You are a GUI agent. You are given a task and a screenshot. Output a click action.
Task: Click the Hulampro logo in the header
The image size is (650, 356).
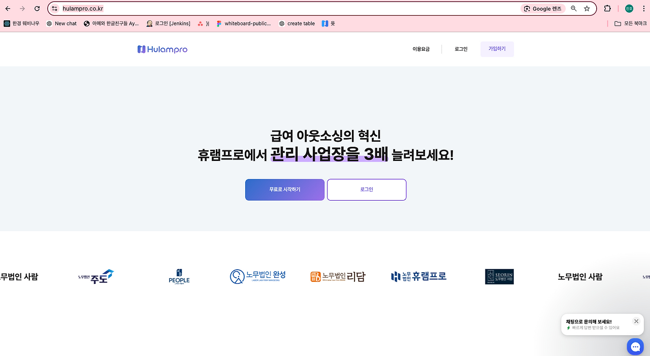click(161, 49)
